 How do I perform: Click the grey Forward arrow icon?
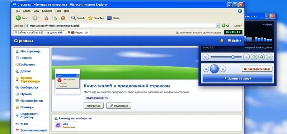pyautogui.click(x=35, y=18)
